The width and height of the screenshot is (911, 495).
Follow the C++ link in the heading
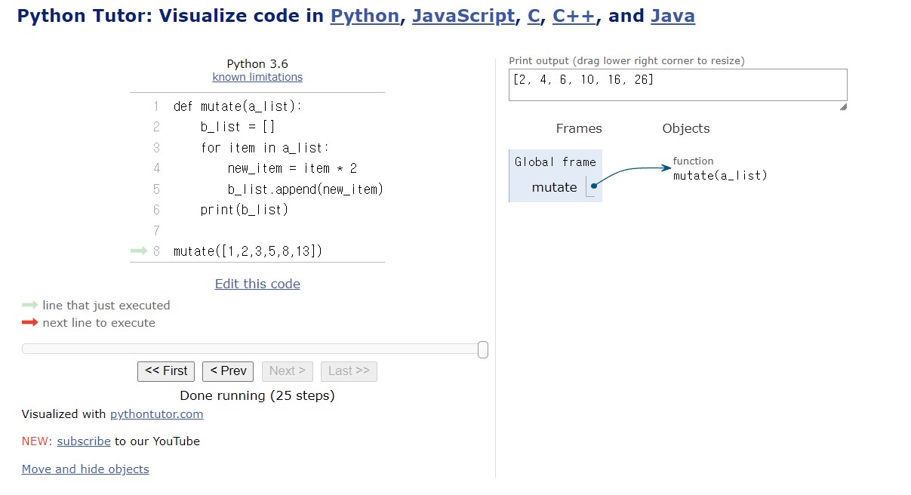pos(574,16)
